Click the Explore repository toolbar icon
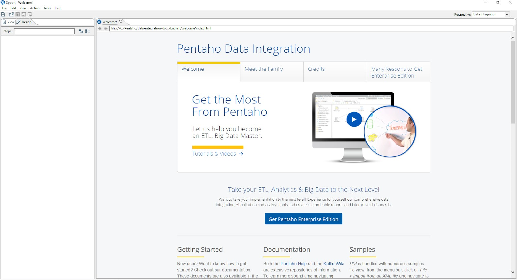The height and width of the screenshot is (280, 517). 17,15
